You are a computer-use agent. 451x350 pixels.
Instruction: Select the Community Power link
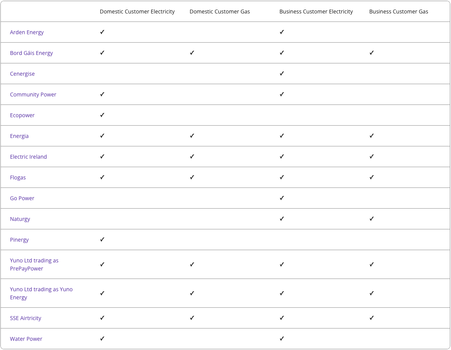coord(33,95)
